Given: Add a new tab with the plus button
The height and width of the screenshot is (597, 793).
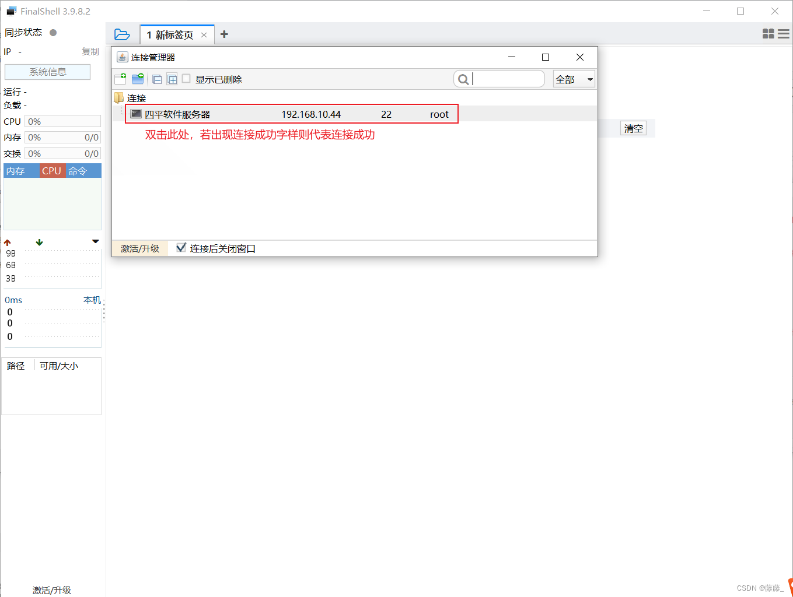Looking at the screenshot, I should coord(224,34).
